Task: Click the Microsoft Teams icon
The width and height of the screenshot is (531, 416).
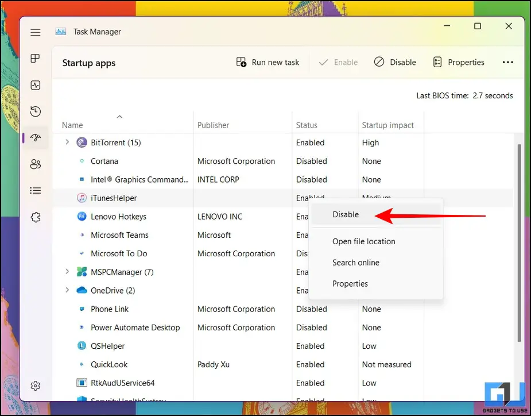Action: point(82,234)
